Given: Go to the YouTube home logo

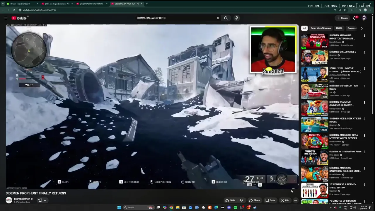Looking at the screenshot, I should (x=19, y=18).
